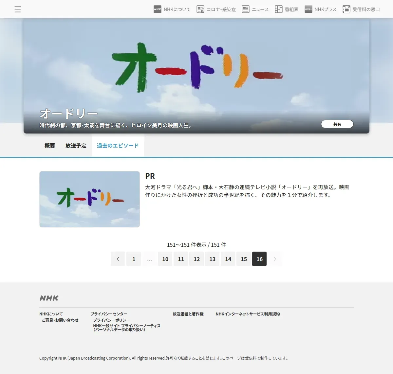Go to previous page with left chevron
The width and height of the screenshot is (393, 374).
click(x=118, y=259)
